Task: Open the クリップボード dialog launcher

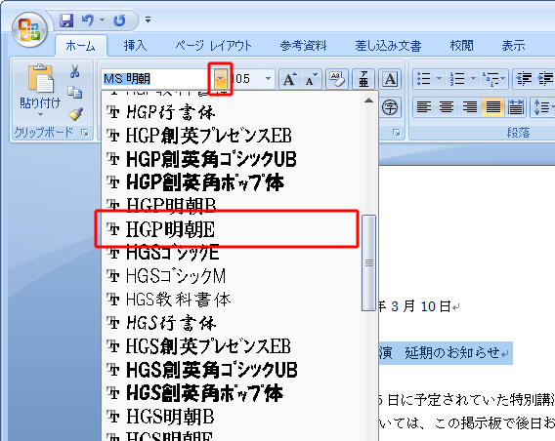Action: point(85,133)
